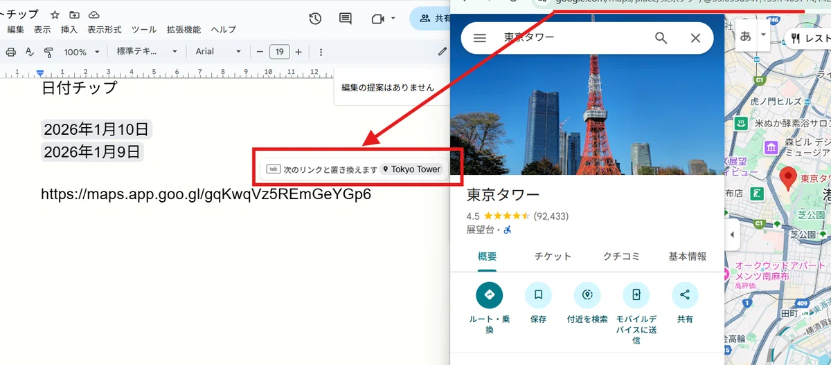Open the 表示形式 menu

coord(105,30)
